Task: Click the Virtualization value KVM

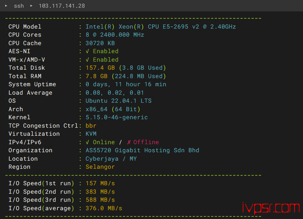Action: 91,134
